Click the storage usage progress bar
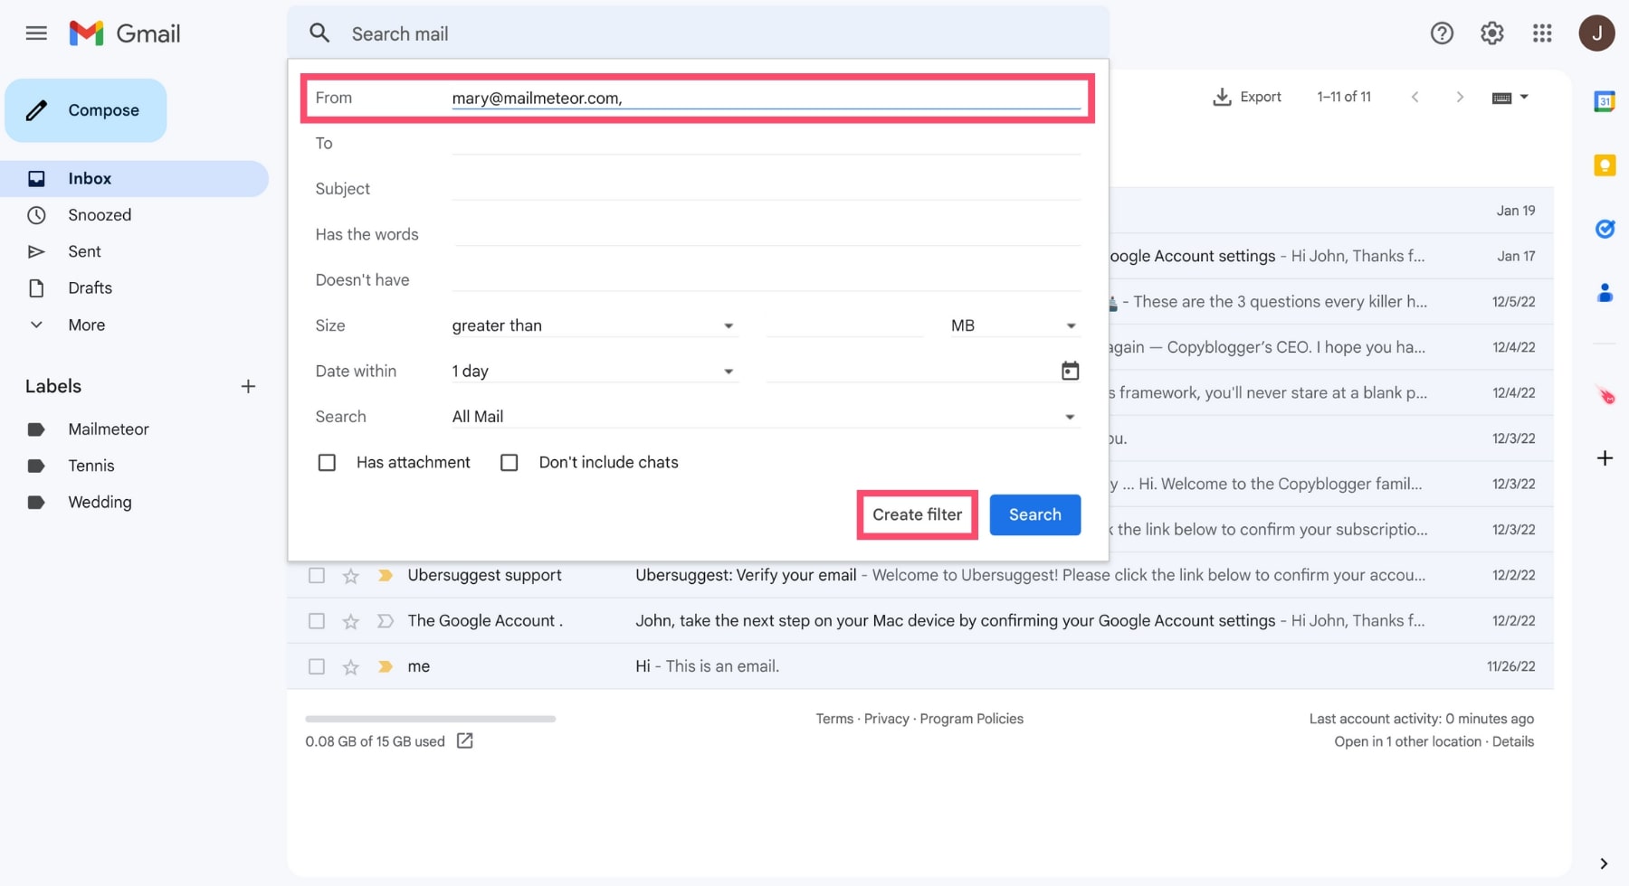 coord(430,718)
